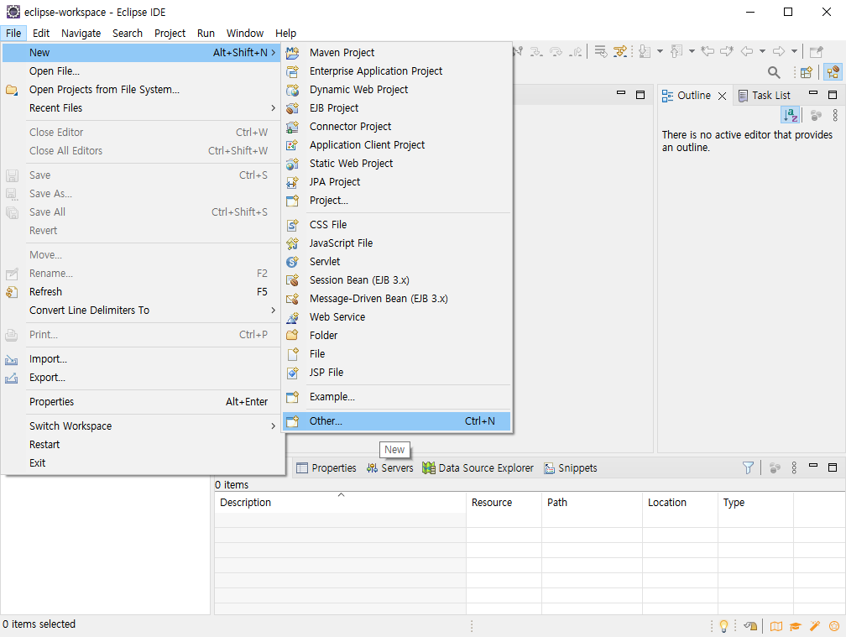Open Next Annotation dropdown arrow

coord(660,52)
